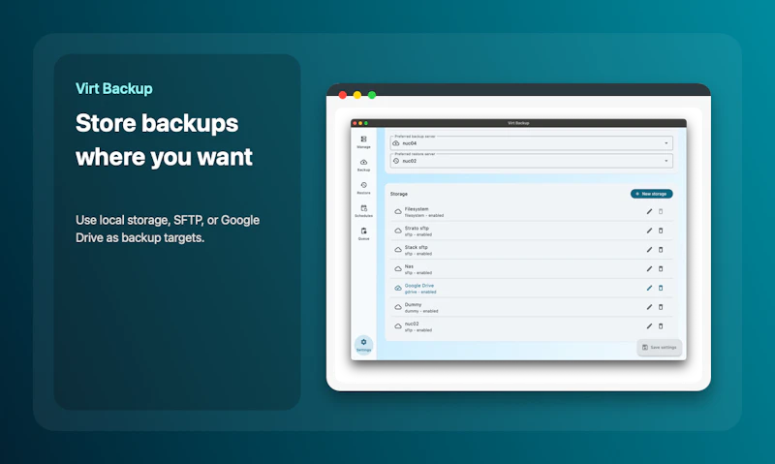Select the 'Strato sftp' storage name
The image size is (775, 464).
pyautogui.click(x=417, y=229)
